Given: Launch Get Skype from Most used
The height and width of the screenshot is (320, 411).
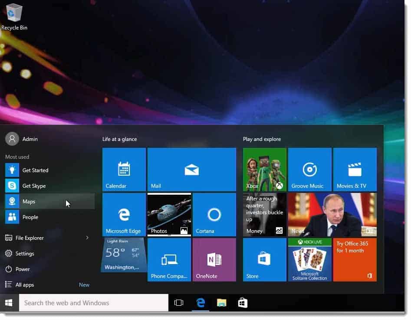Looking at the screenshot, I should tap(50, 186).
